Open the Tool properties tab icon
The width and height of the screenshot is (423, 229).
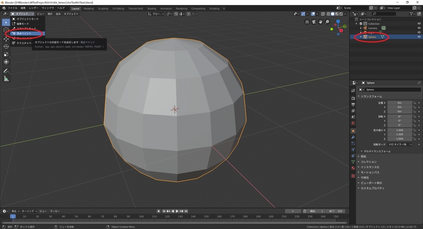tap(353, 91)
